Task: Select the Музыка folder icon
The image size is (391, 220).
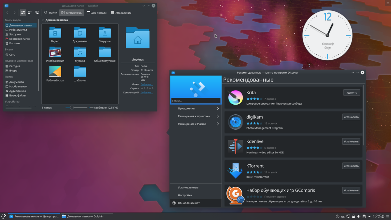Action: [x=80, y=52]
